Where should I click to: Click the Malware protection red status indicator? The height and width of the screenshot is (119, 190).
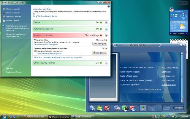[101, 35]
